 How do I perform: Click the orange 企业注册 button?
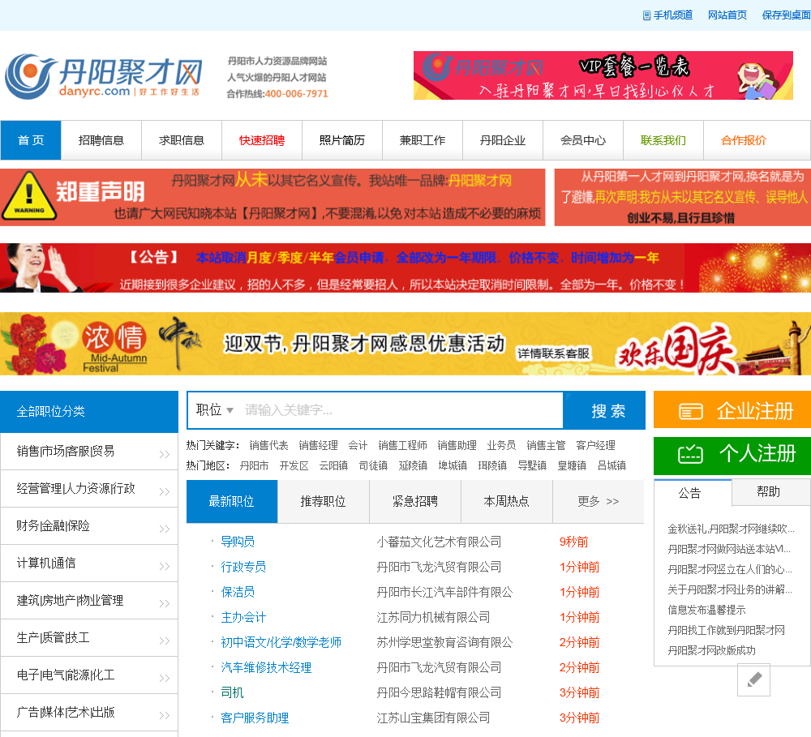point(732,409)
